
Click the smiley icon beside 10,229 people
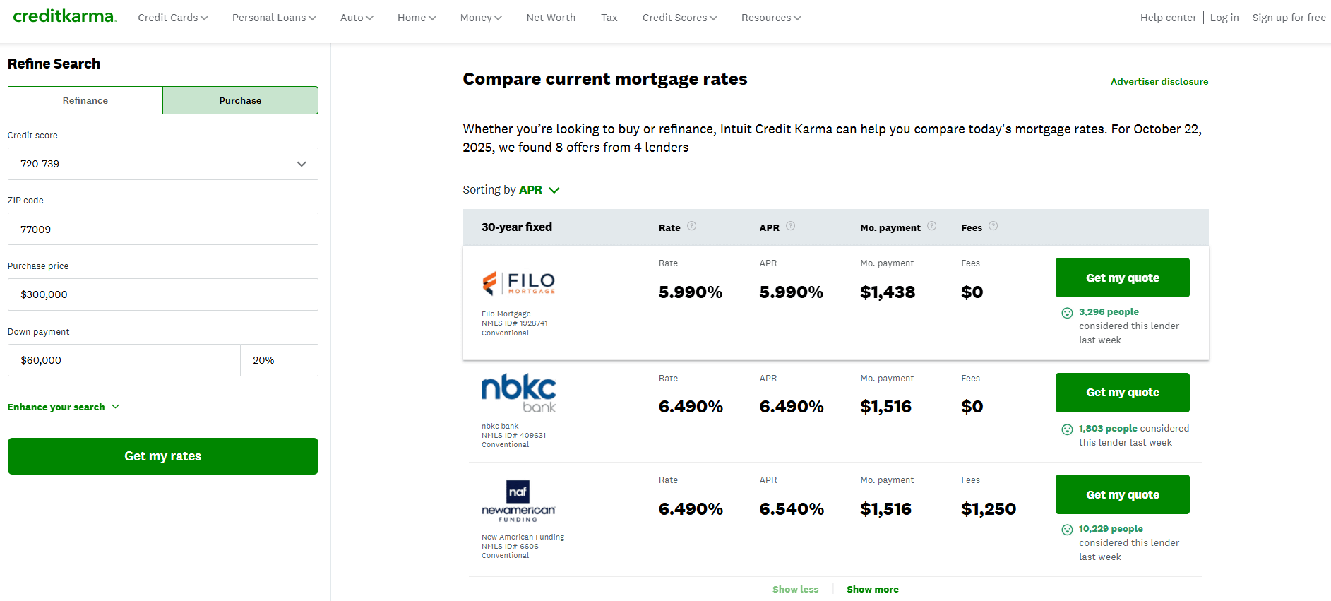(1067, 529)
